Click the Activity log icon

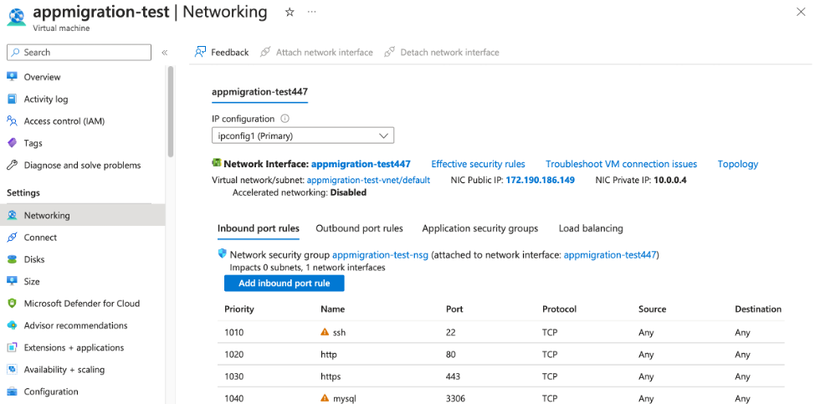[x=12, y=100]
